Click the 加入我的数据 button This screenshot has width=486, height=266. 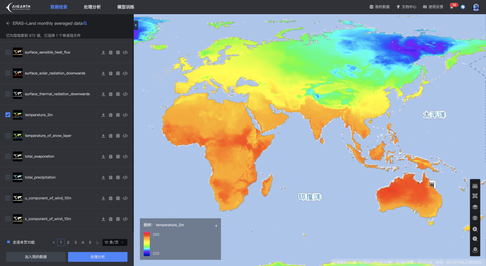point(35,257)
